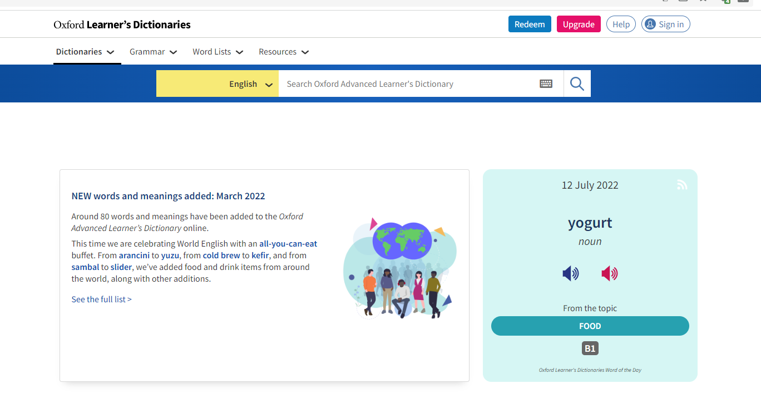Image resolution: width=761 pixels, height=398 pixels.
Task: Open the English dictionary selector dropdown
Action: point(218,83)
